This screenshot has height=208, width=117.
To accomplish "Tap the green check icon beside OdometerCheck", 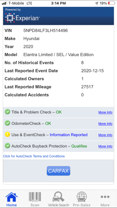I will [7, 123].
